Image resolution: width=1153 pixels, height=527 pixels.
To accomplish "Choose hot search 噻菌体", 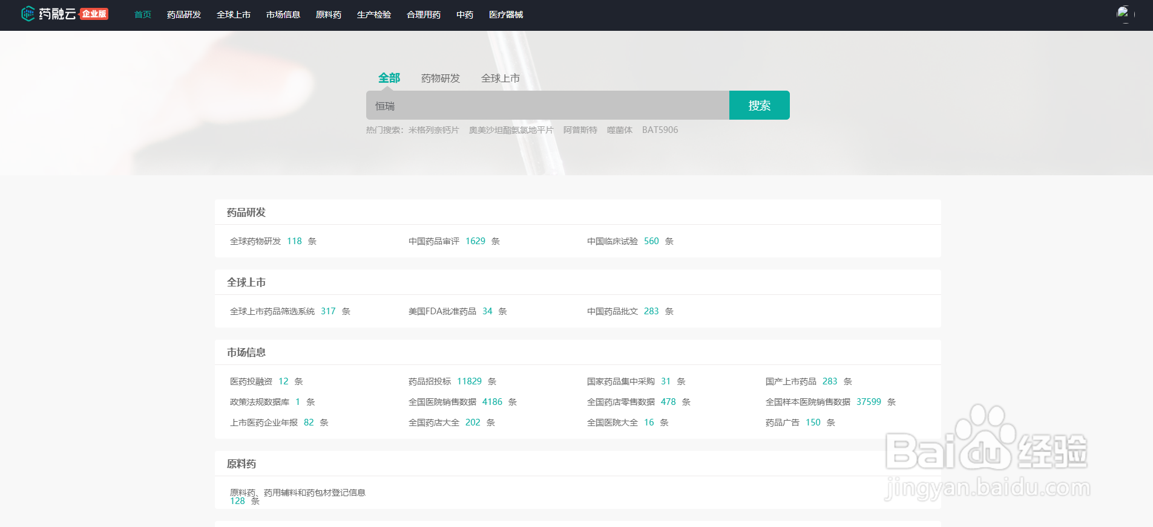I will point(620,130).
